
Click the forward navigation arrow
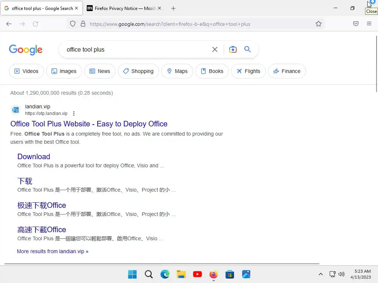(x=22, y=24)
